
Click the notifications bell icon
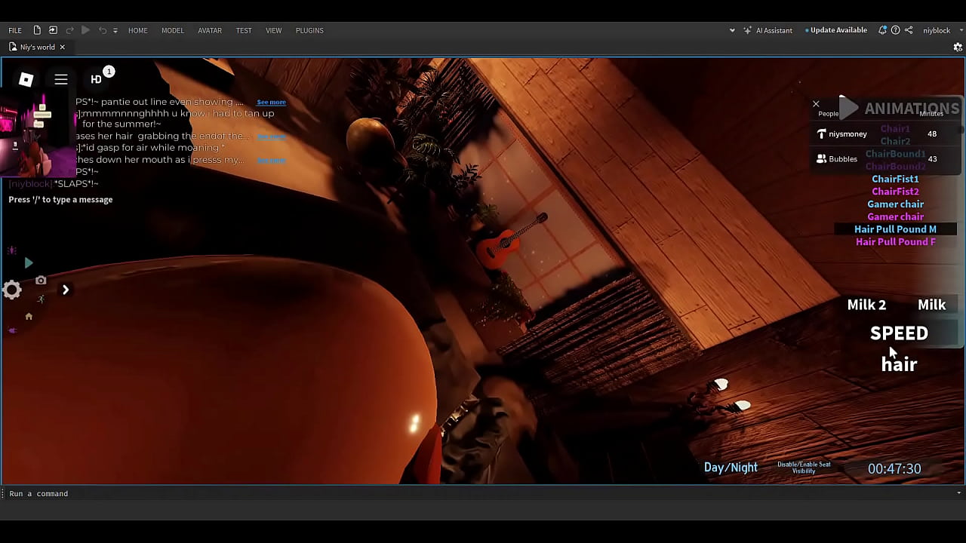[x=882, y=30]
